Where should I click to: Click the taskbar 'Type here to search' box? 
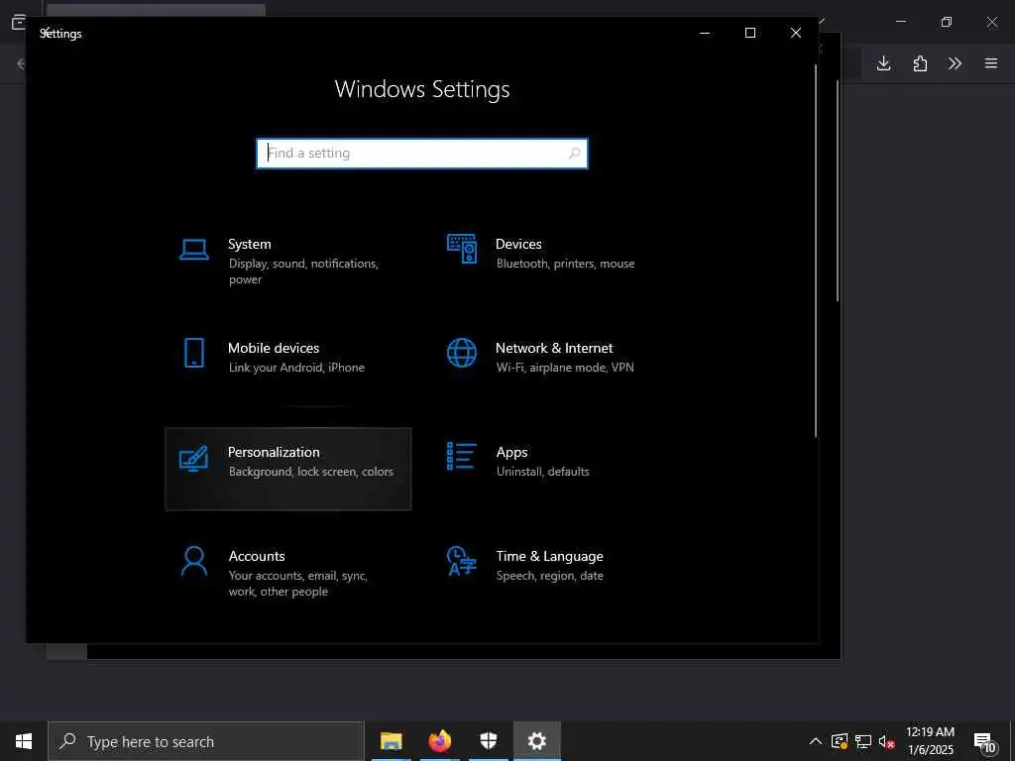point(206,741)
